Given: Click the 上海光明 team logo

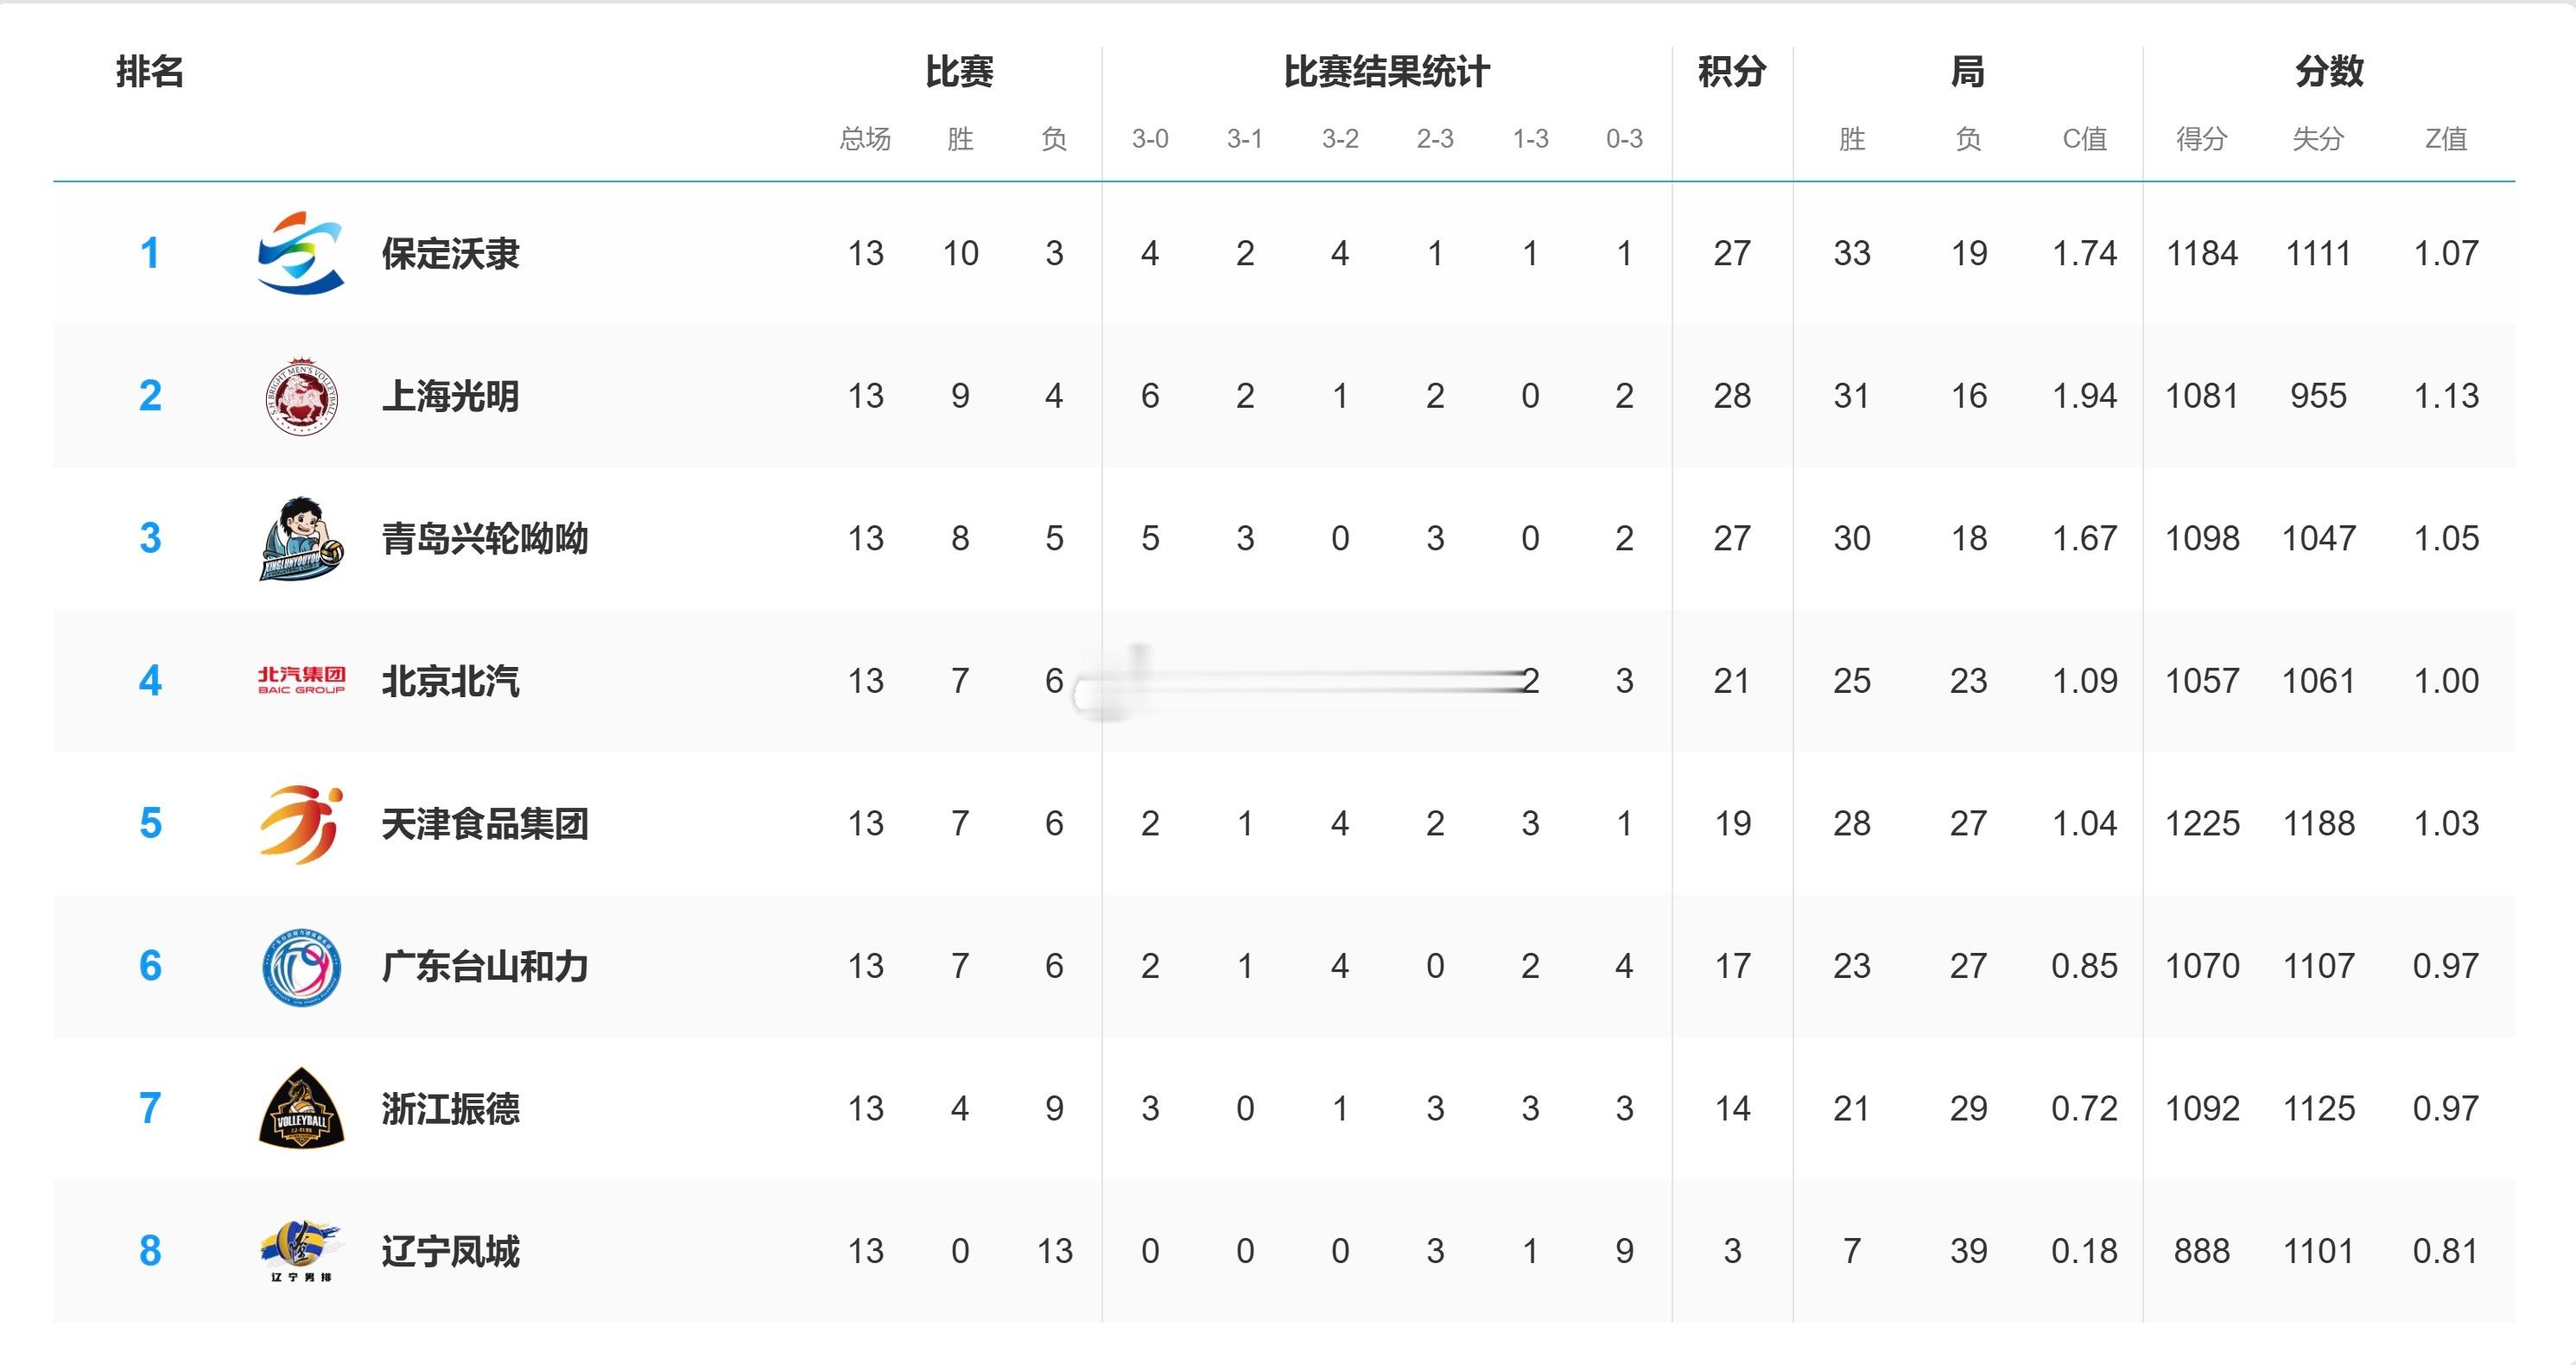Looking at the screenshot, I should click(x=301, y=396).
